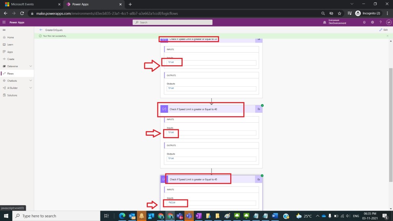Switch to the Microsoft Events browser tab

pos(30,4)
